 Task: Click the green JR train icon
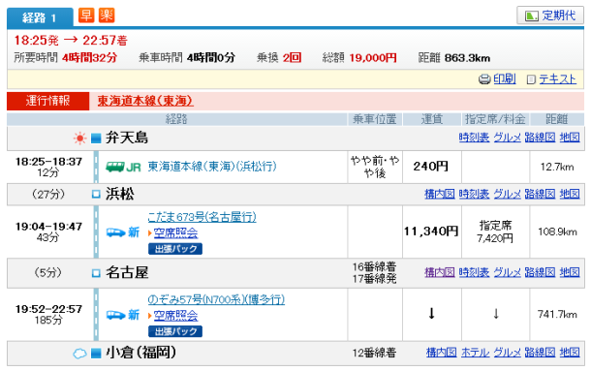point(123,167)
